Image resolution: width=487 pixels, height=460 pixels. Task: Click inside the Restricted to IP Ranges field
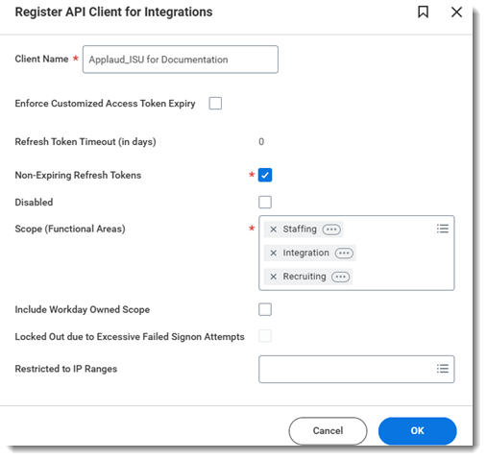pos(347,369)
